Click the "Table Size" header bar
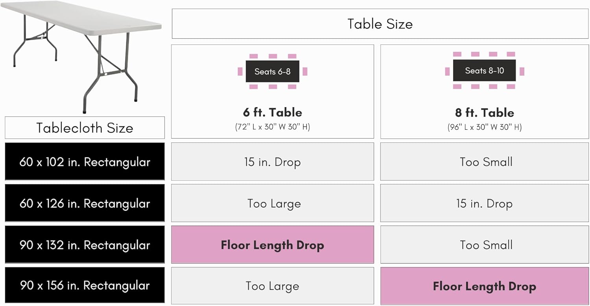Screen dimensions: 590x306 pos(380,24)
